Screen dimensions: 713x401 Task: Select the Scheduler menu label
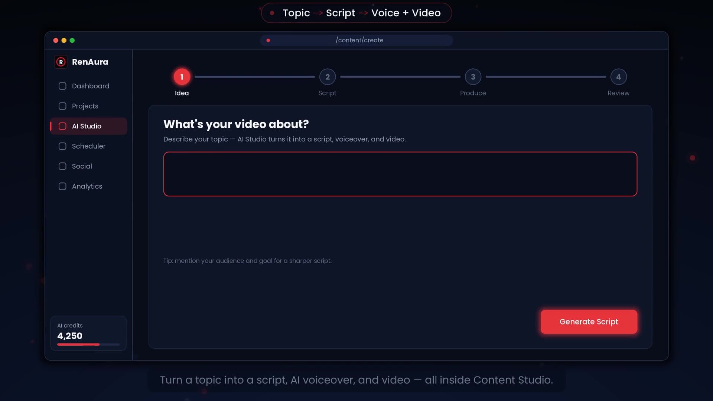click(x=89, y=146)
